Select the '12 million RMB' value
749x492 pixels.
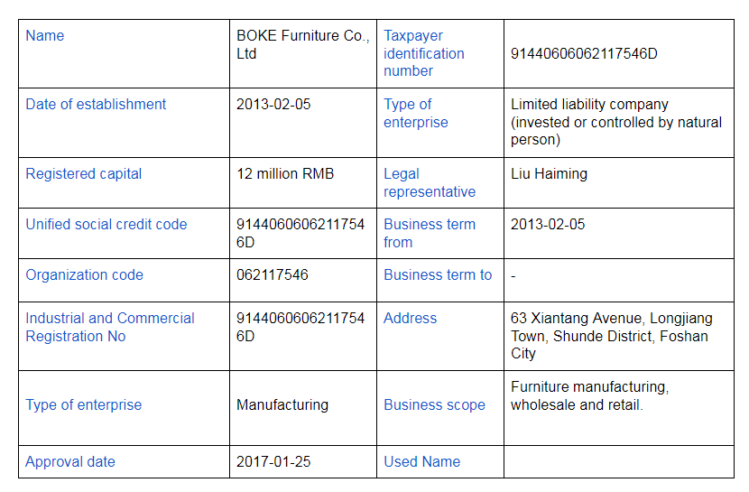tap(285, 174)
